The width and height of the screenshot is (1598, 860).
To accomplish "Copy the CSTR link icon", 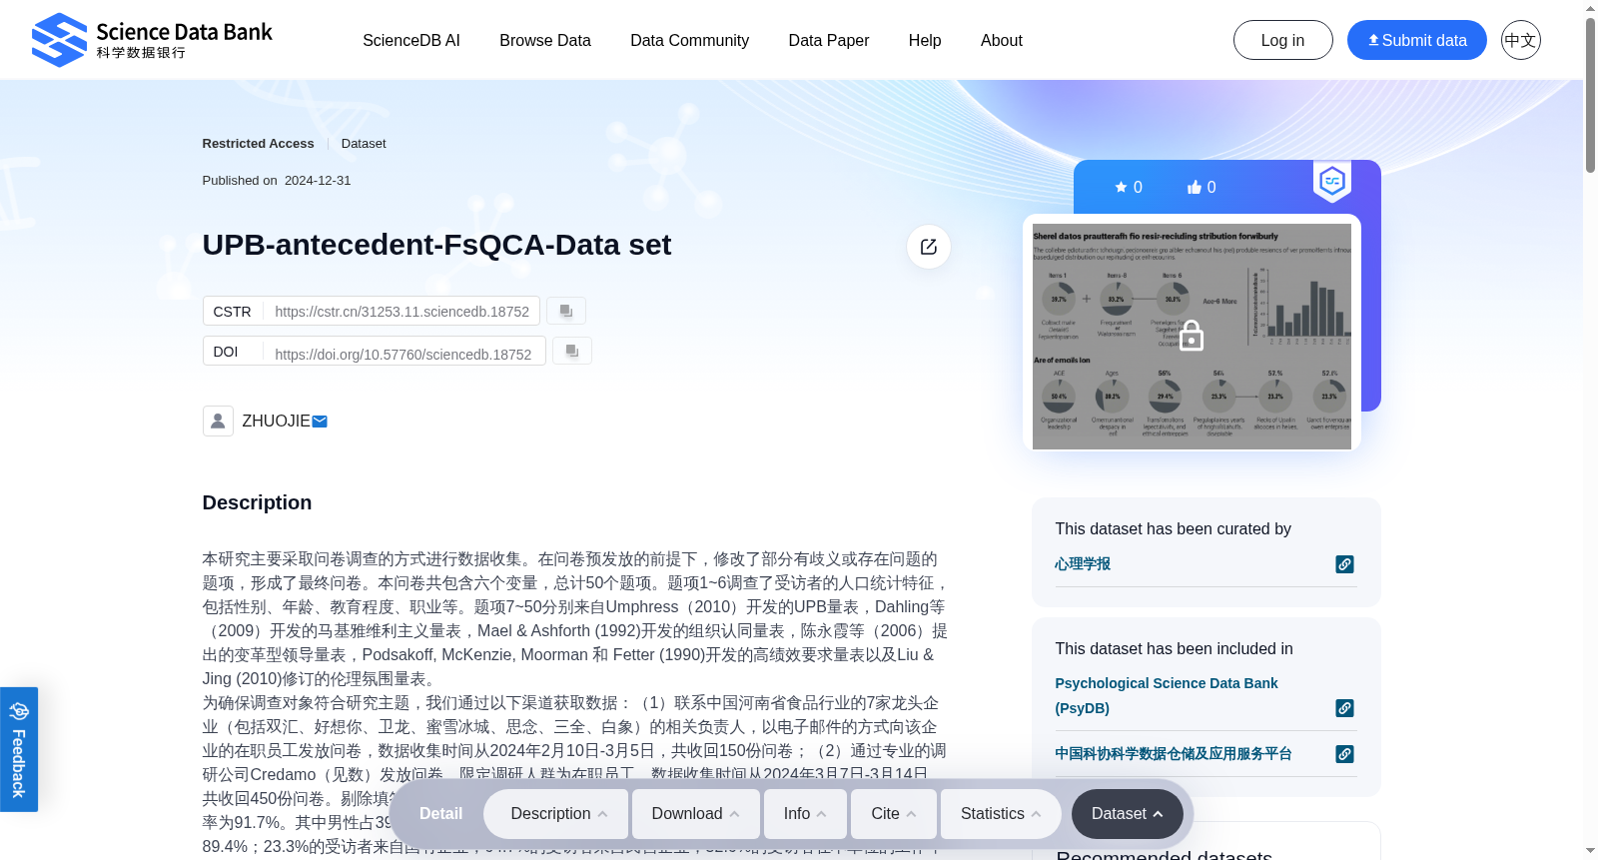I will click(566, 311).
